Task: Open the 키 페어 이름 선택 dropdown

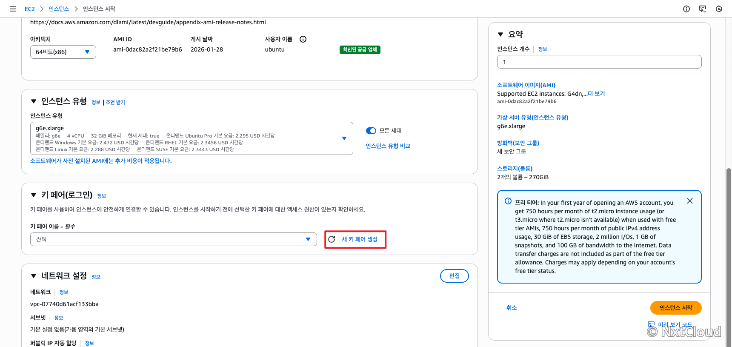Action: (174, 239)
